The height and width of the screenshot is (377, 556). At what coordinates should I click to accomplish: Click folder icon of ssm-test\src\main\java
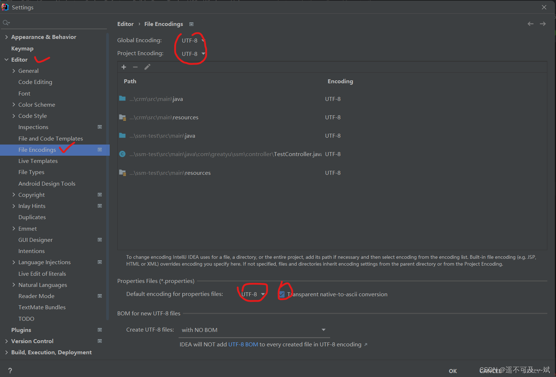pos(122,136)
